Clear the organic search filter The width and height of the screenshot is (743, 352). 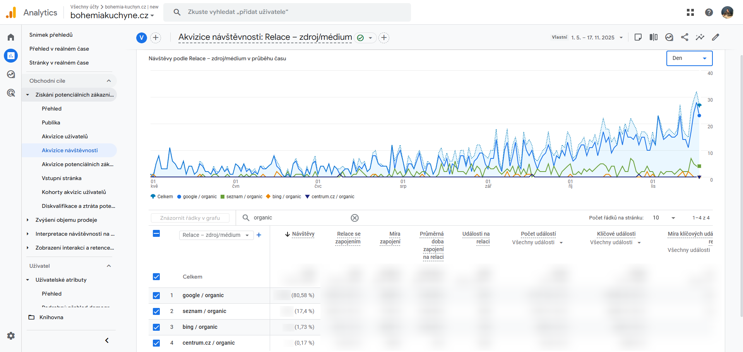[x=354, y=218]
